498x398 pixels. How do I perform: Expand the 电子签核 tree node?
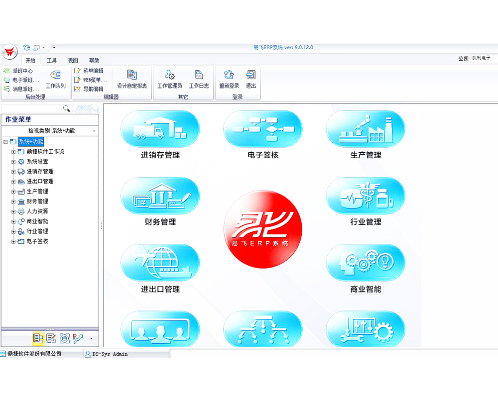click(x=13, y=241)
